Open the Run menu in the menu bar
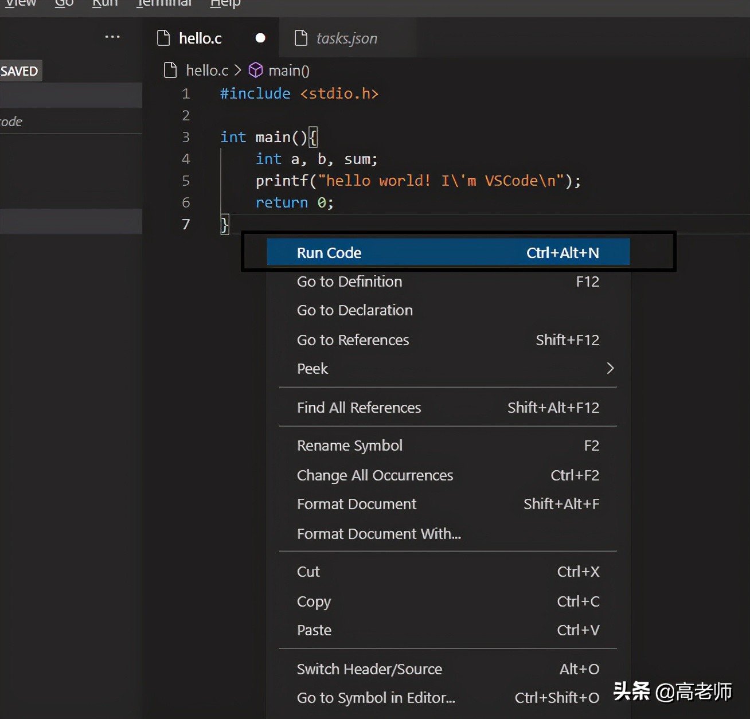This screenshot has height=719, width=750. [x=105, y=3]
